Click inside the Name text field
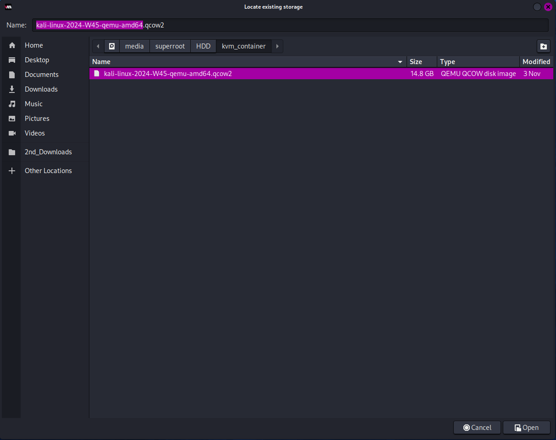The height and width of the screenshot is (440, 556). click(290, 25)
